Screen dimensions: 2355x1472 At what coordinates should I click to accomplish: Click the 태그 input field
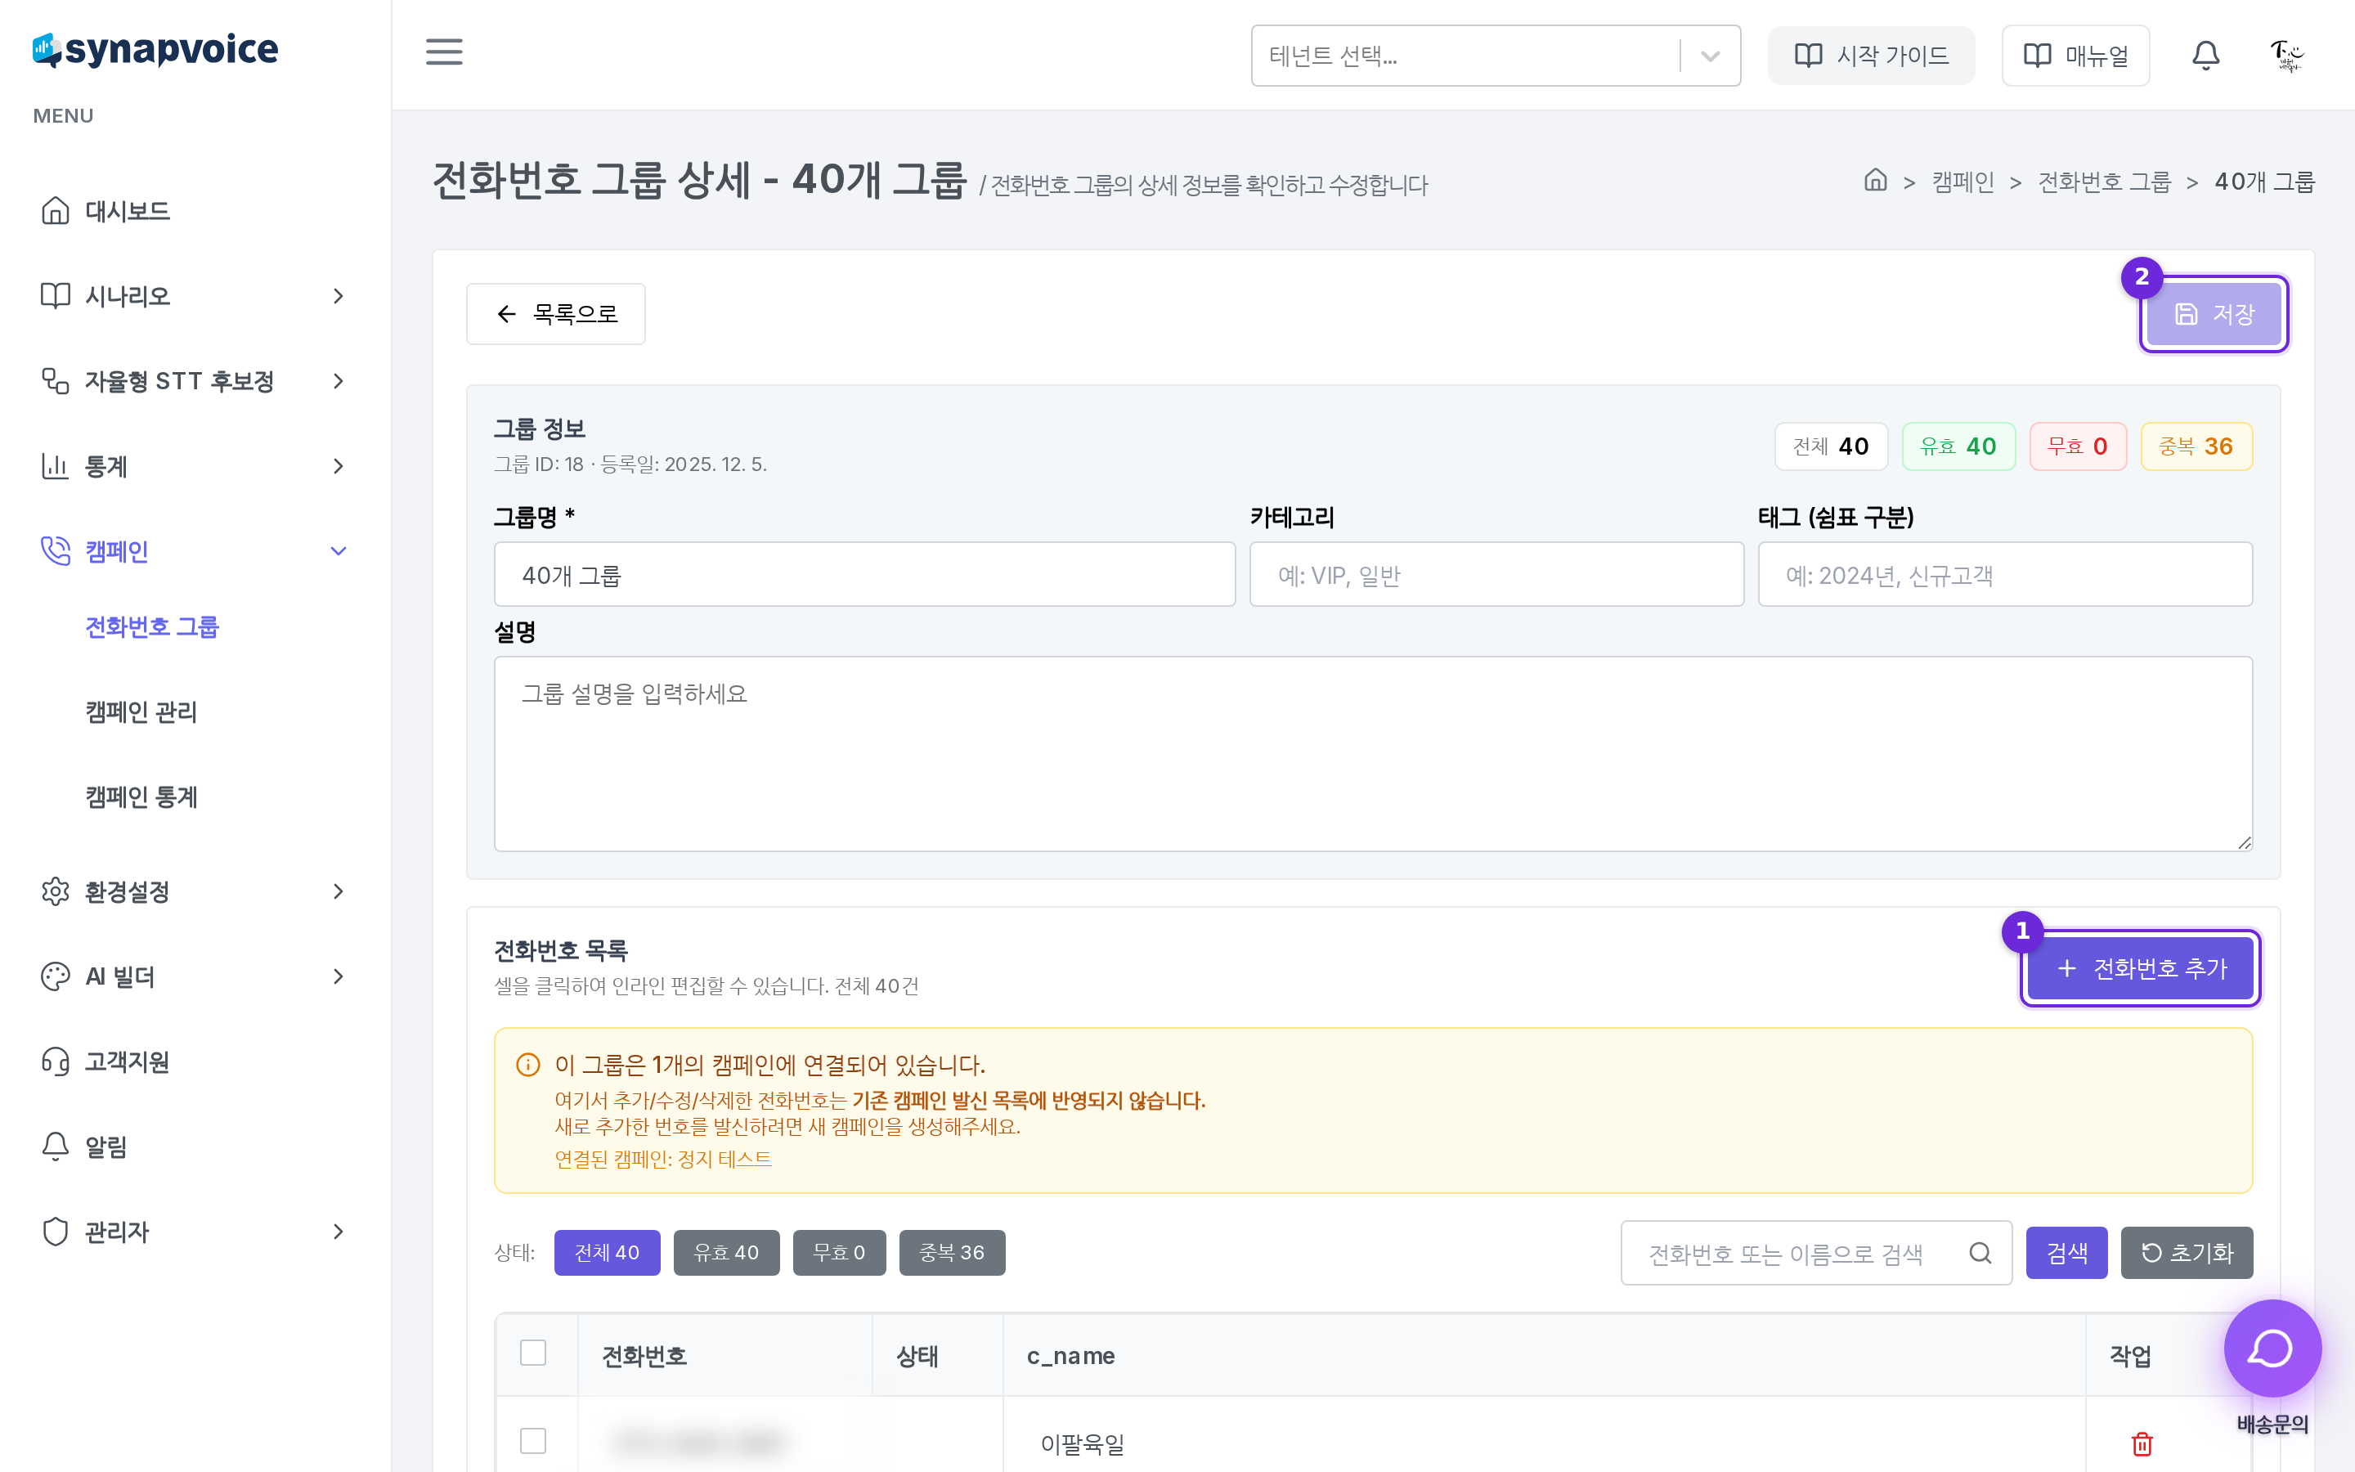coord(2005,574)
